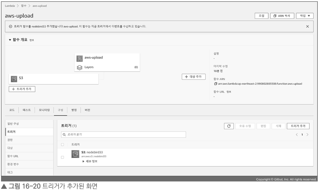Image resolution: width=318 pixels, height=193 pixels.
Task: Focus the 트리거 찾기 search field
Action: pos(124,135)
